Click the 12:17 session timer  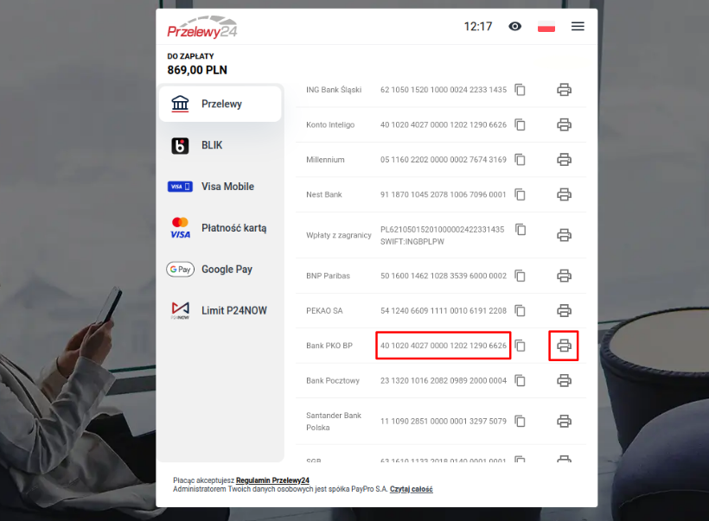click(478, 27)
